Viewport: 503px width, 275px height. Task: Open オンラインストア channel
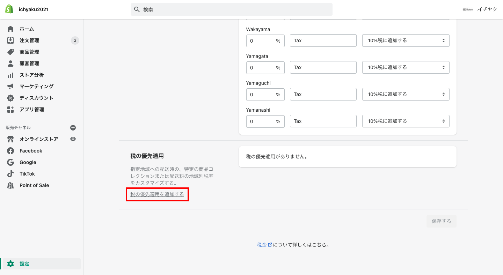click(x=39, y=139)
